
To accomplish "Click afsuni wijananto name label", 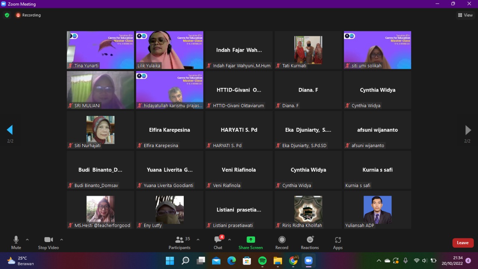I will (x=368, y=146).
